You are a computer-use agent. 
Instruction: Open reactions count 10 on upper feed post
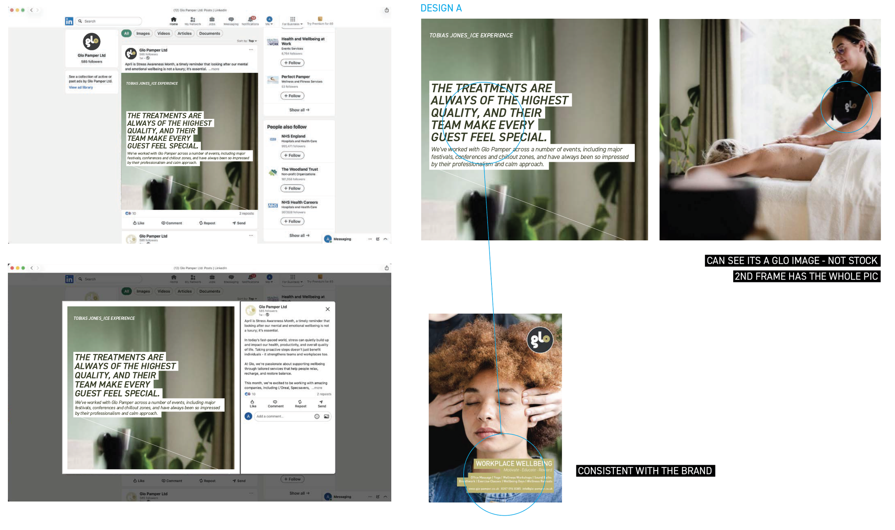pyautogui.click(x=131, y=213)
